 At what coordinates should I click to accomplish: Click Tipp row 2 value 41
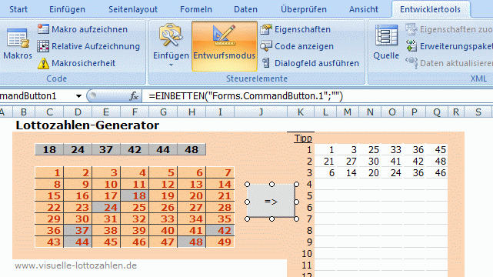point(392,162)
